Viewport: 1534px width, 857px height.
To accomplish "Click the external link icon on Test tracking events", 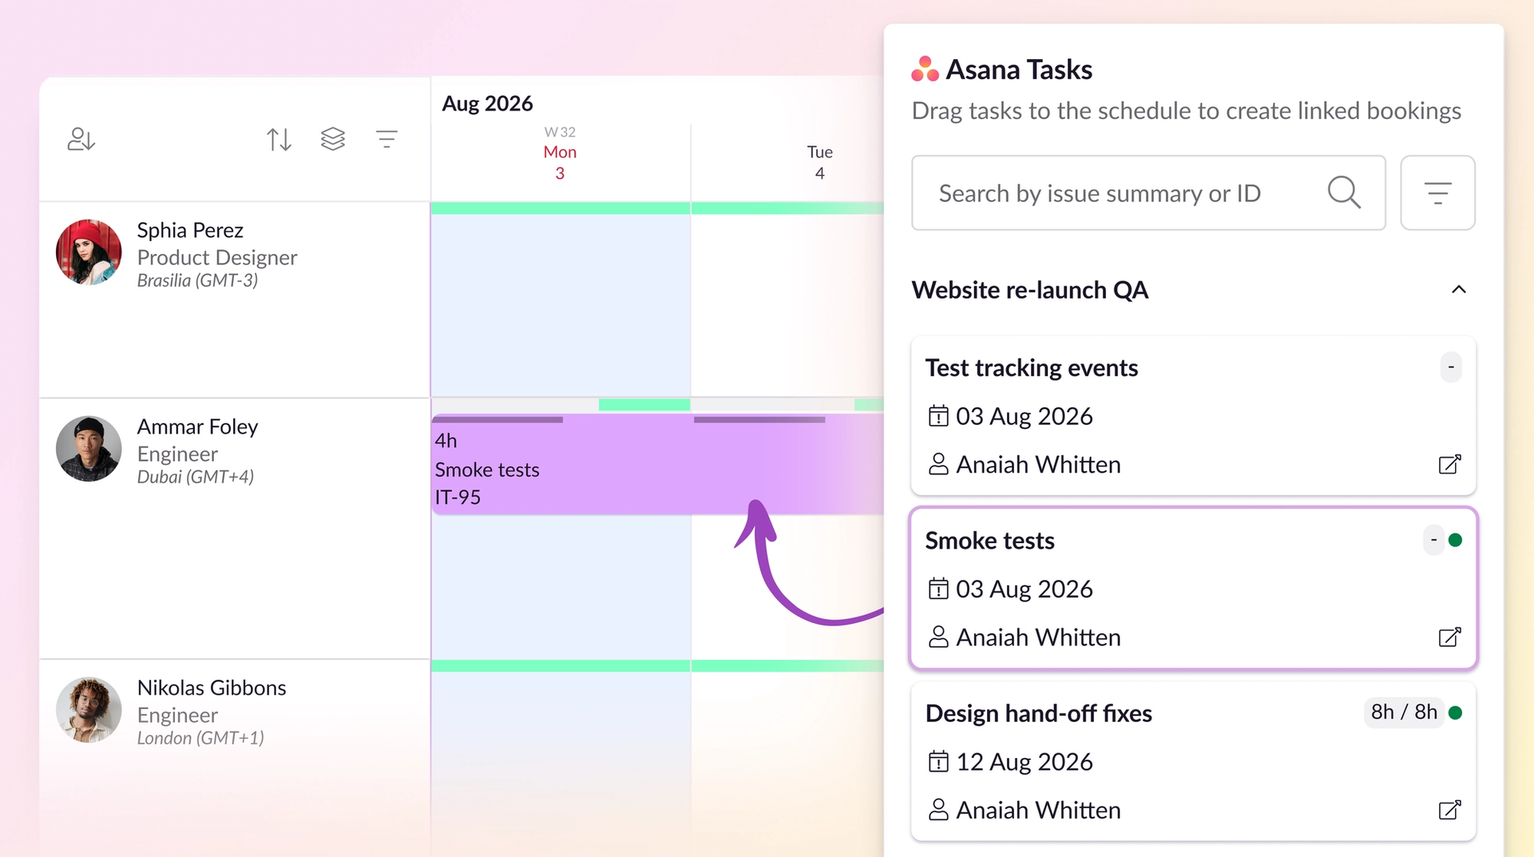I will 1450,464.
